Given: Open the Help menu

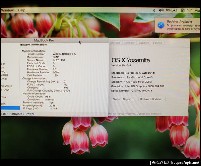Looking at the screenshot, I should click(21, 10).
